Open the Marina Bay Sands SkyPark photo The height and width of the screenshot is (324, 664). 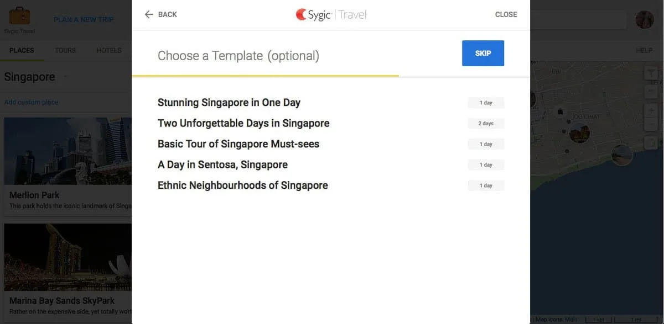68,257
